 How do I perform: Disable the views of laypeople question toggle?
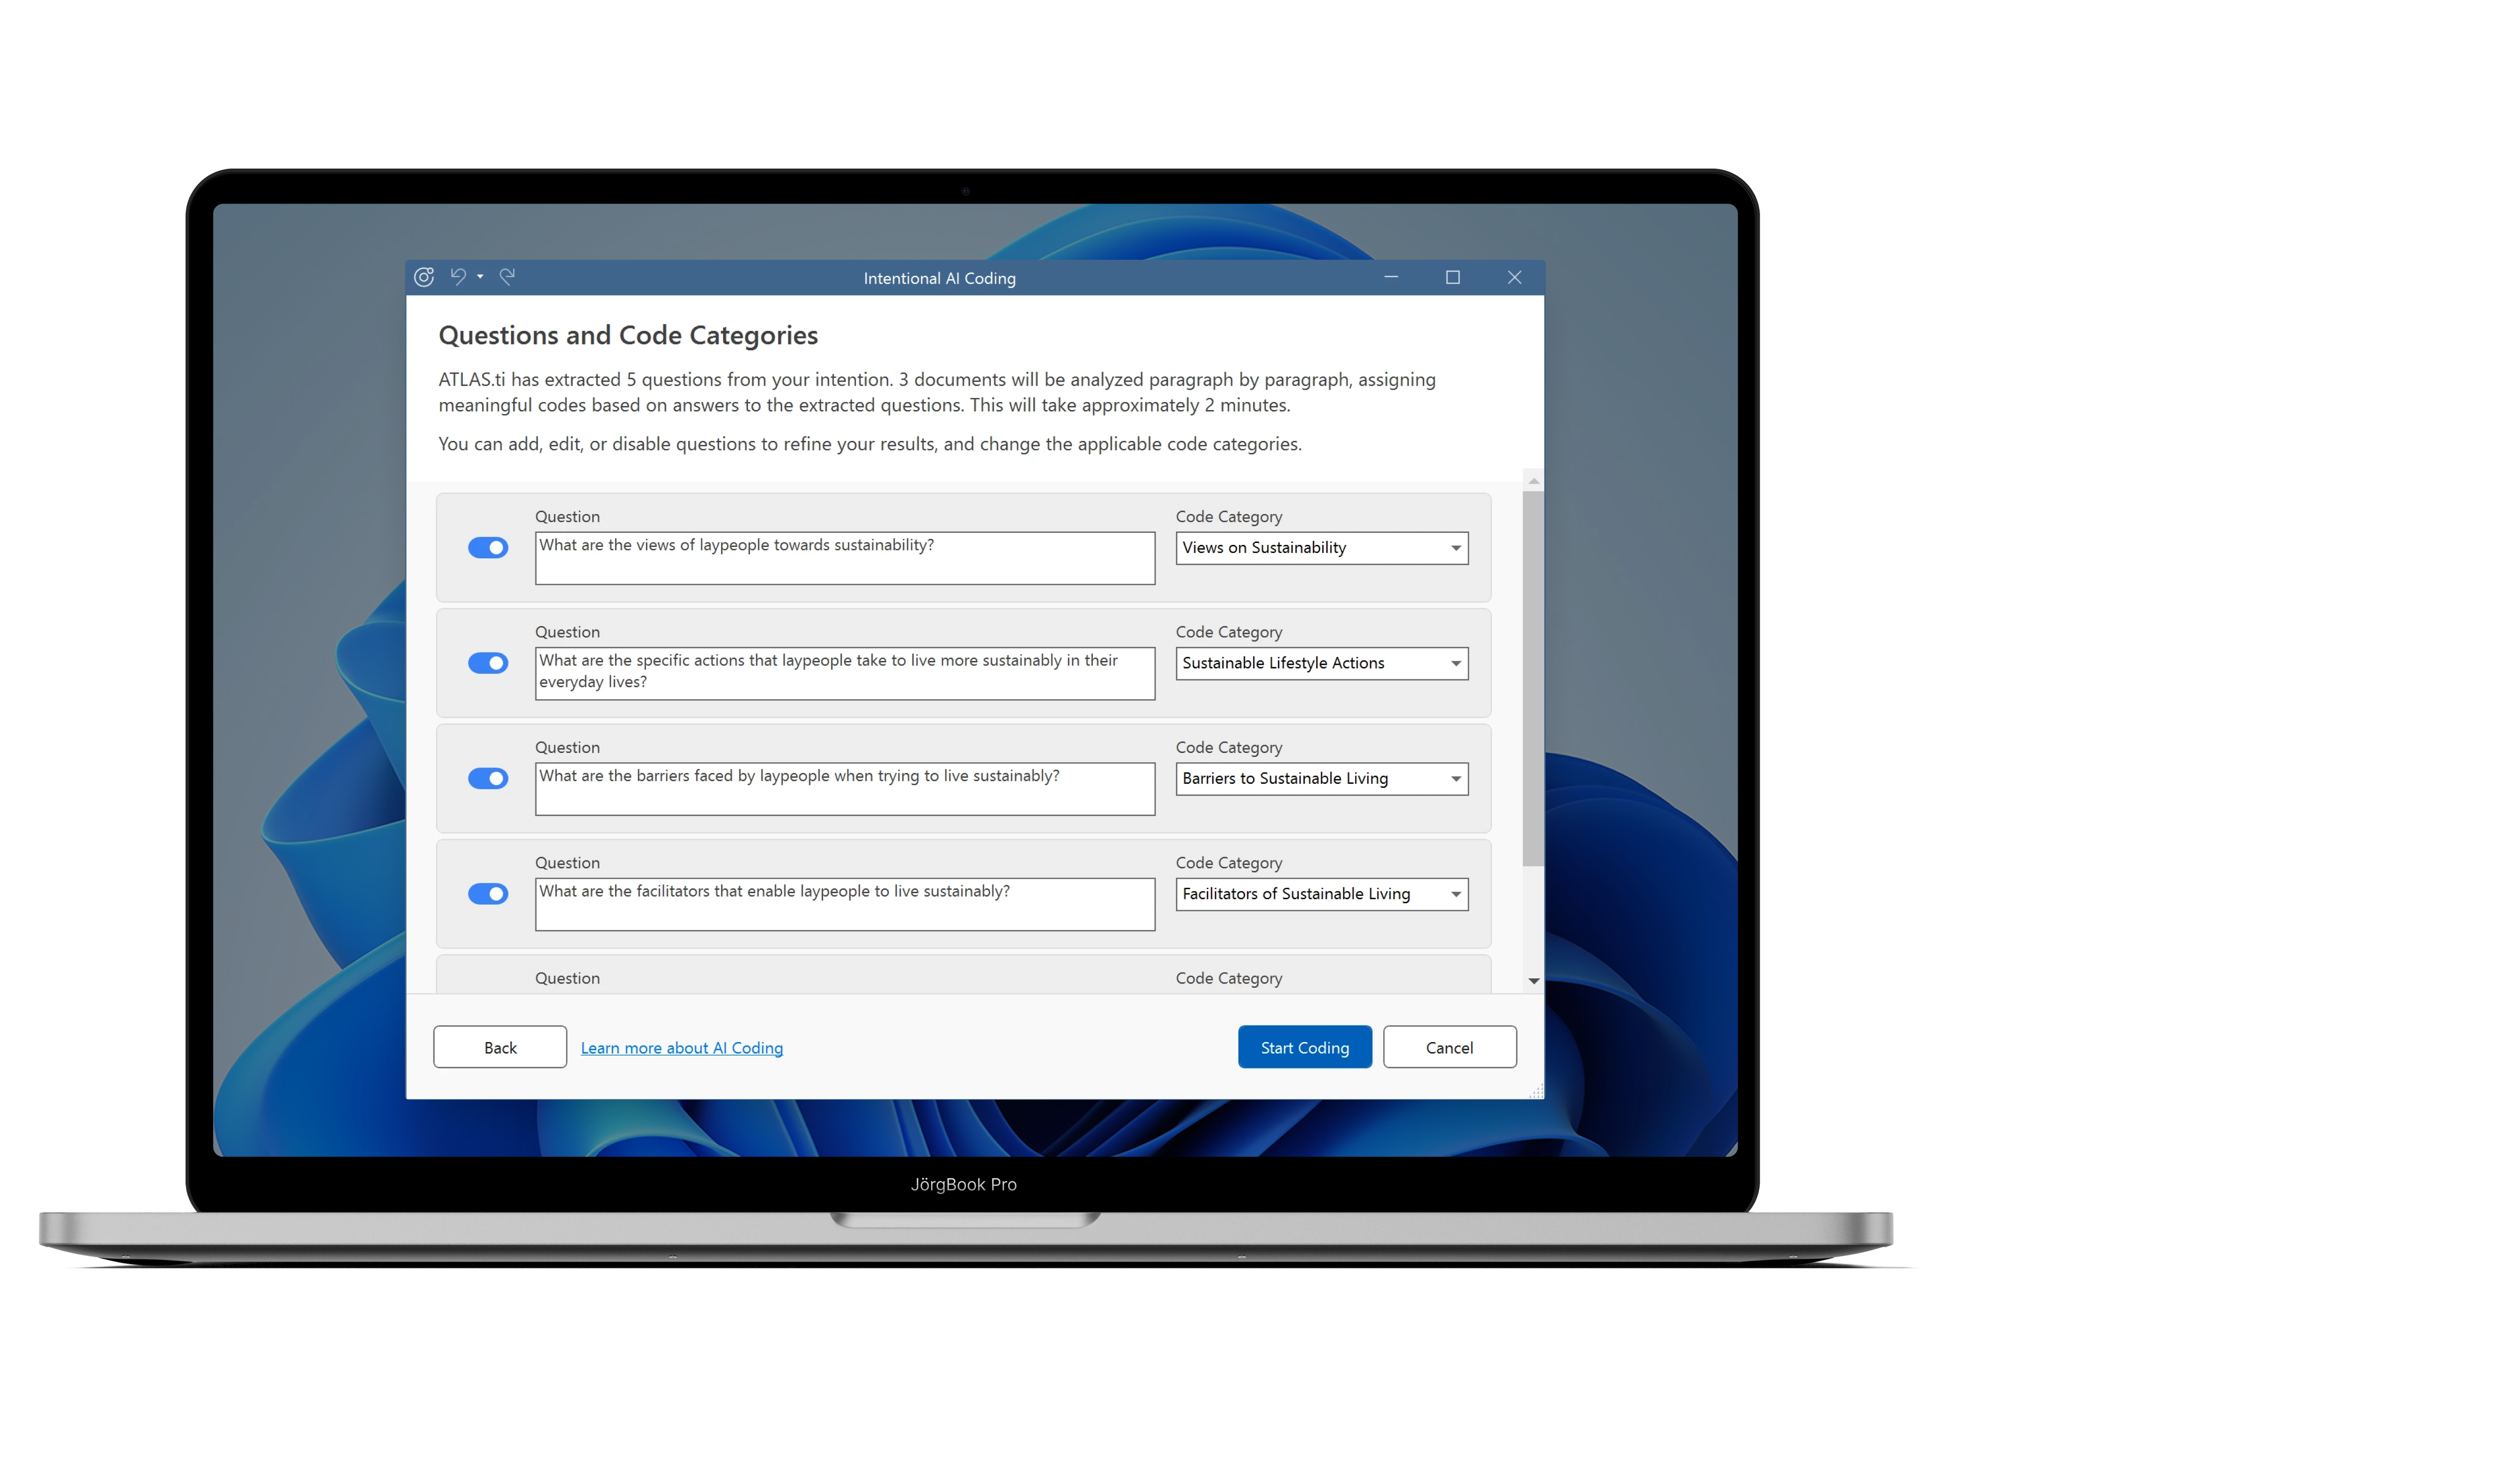tap(488, 547)
